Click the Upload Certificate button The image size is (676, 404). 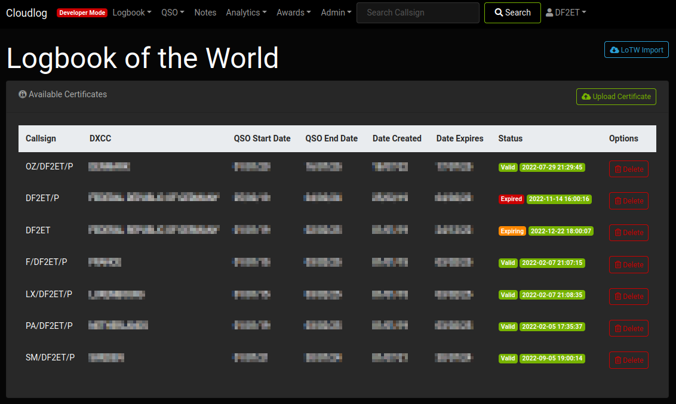coord(616,97)
